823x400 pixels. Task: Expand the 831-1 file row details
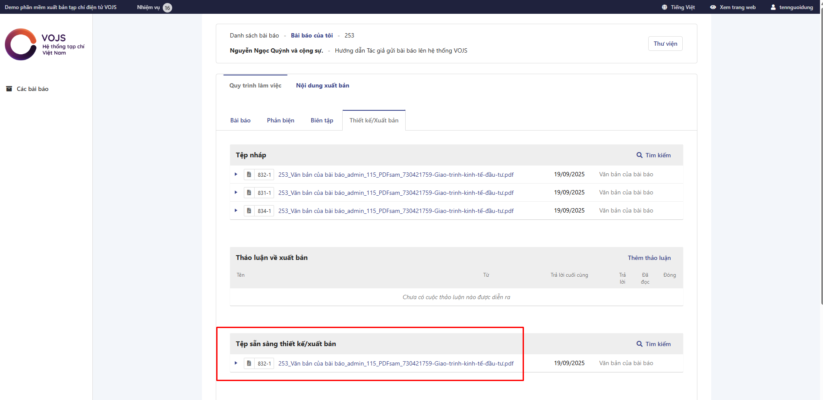[x=236, y=193]
